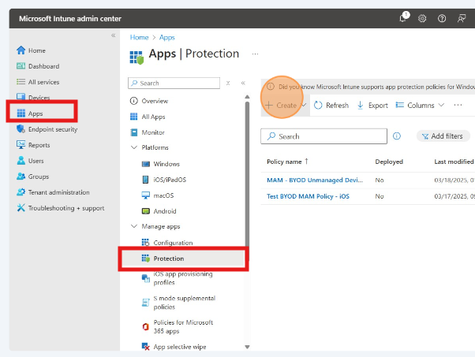475x357 pixels.
Task: Open MAM - BYOD Unmanaged Devi... policy
Action: coord(315,180)
